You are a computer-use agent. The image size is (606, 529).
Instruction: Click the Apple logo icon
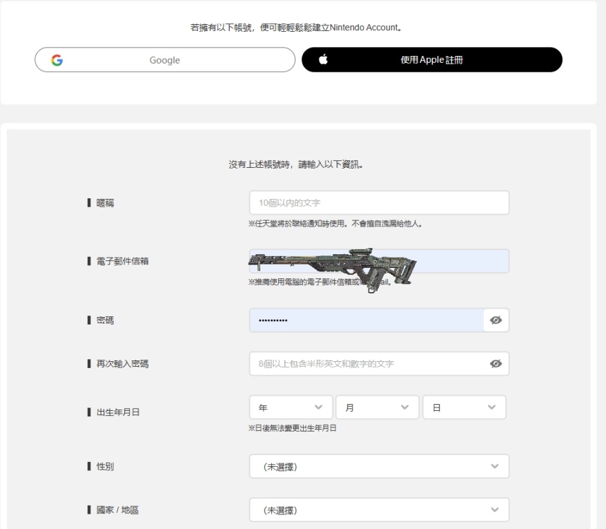[x=324, y=59]
